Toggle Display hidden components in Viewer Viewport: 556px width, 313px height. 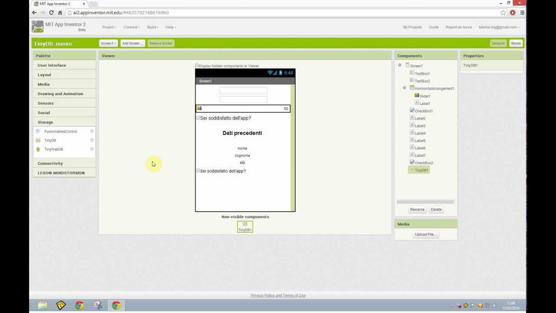tap(197, 66)
